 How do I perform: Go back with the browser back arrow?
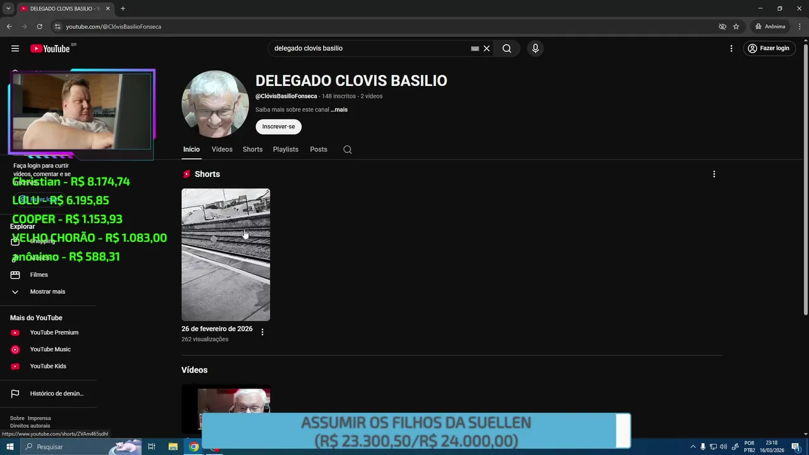pos(9,27)
